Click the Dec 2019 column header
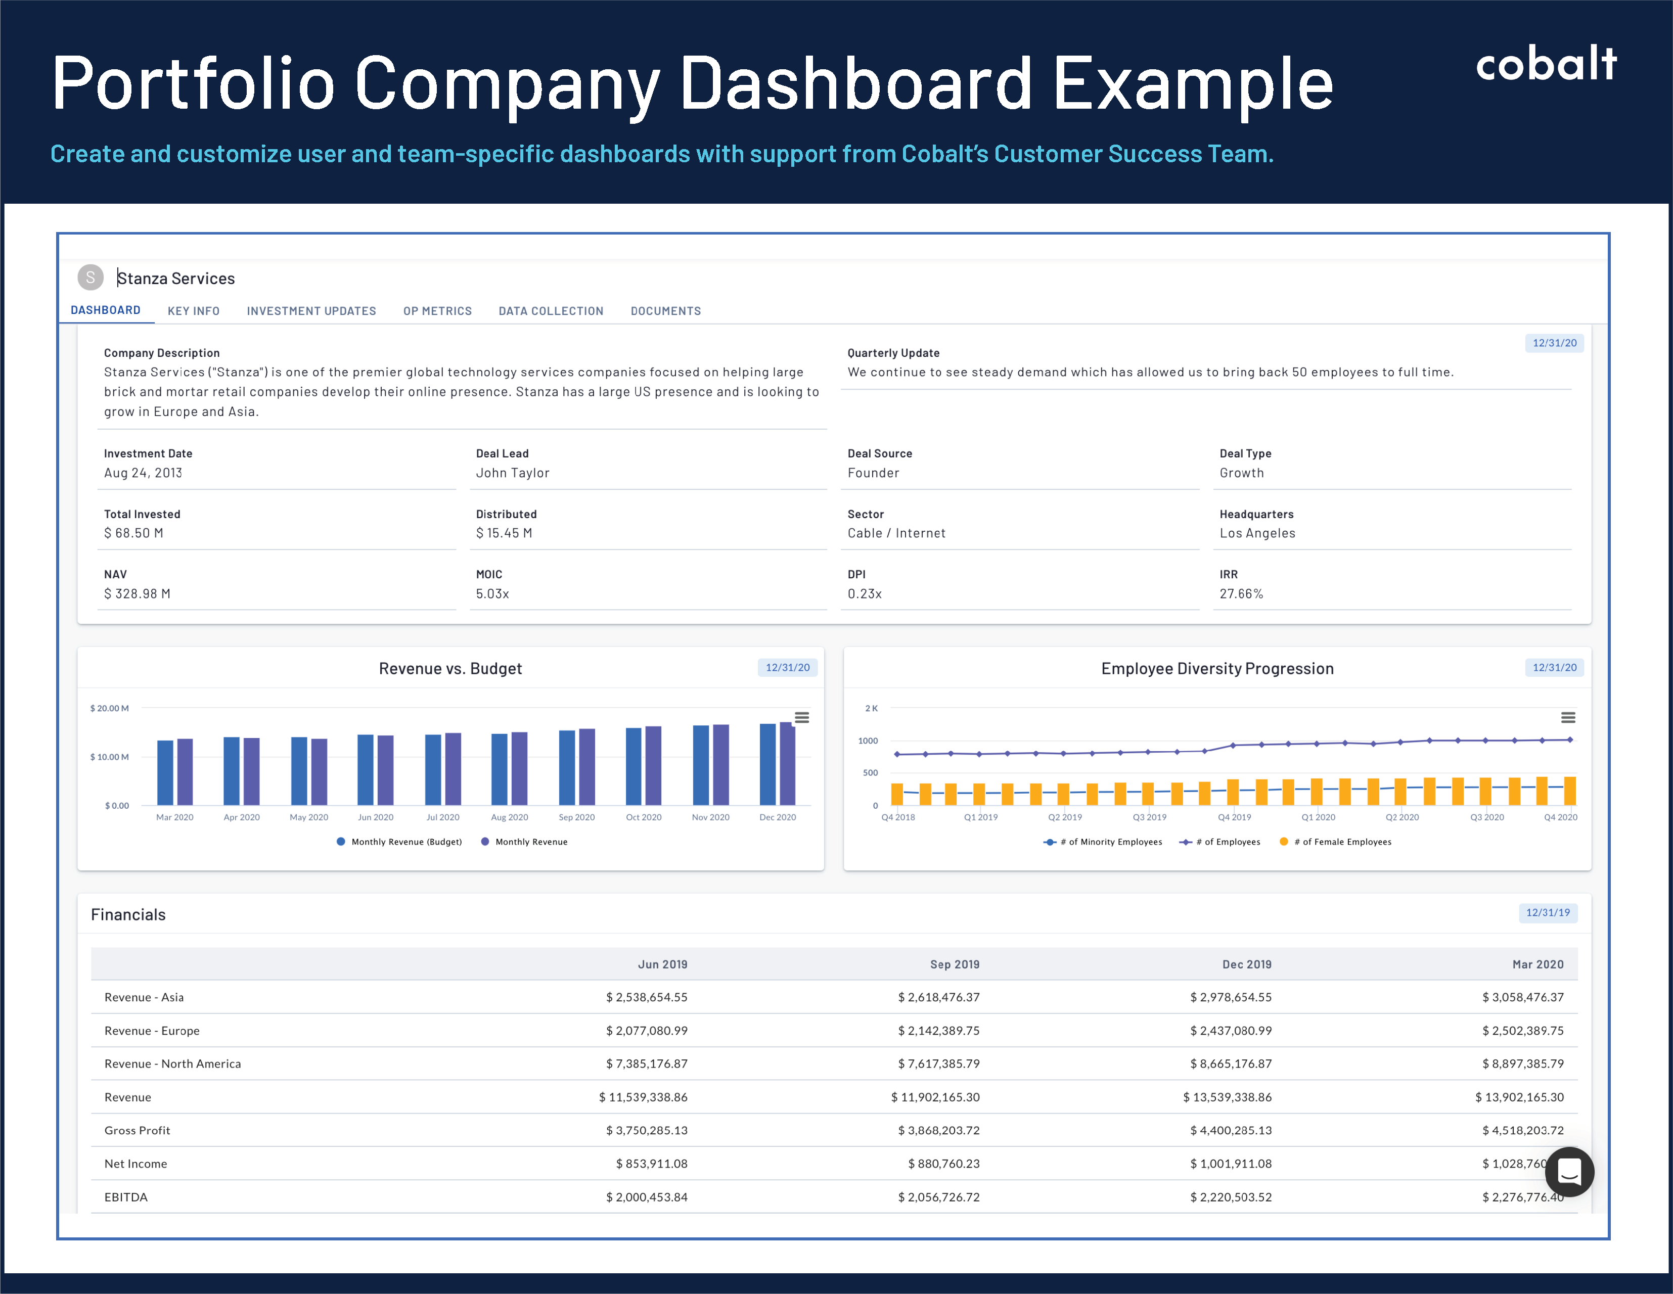 coord(1246,964)
